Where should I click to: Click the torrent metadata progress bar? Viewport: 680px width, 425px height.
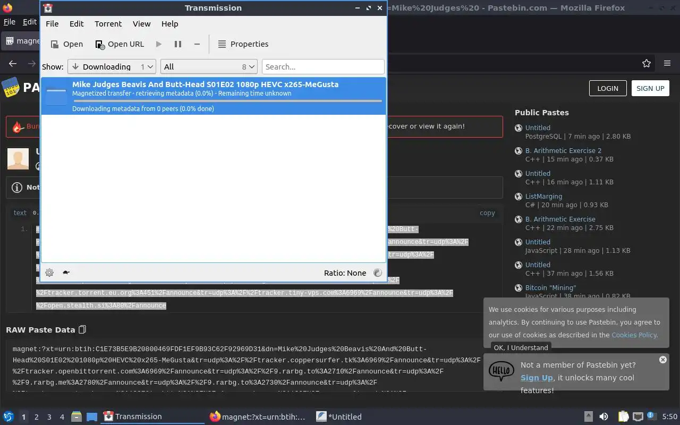227,101
